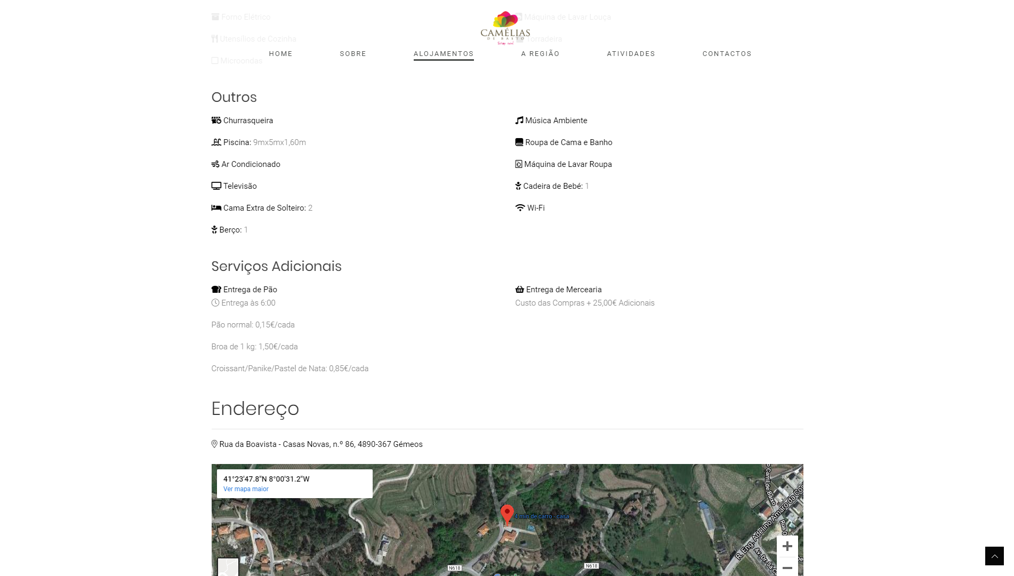Click the Roupa de Cama icon
Screen dimensions: 1014x576
pos(519,142)
